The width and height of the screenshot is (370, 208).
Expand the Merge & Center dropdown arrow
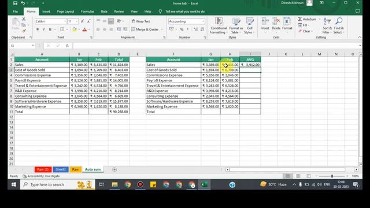click(x=162, y=29)
